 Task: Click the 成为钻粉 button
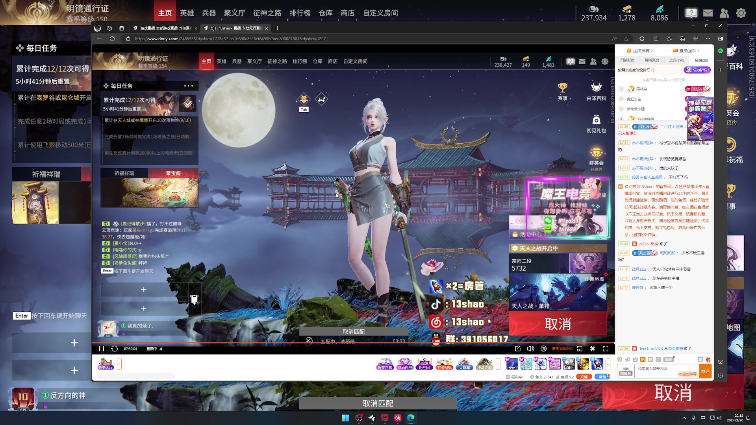(697, 70)
